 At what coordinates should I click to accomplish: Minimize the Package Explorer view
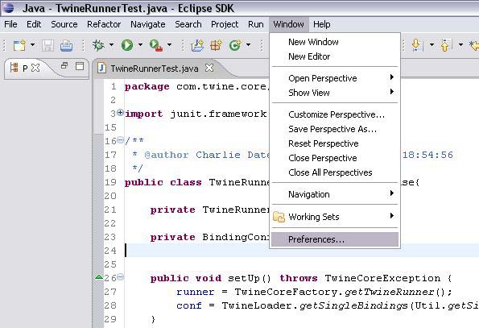point(64,66)
